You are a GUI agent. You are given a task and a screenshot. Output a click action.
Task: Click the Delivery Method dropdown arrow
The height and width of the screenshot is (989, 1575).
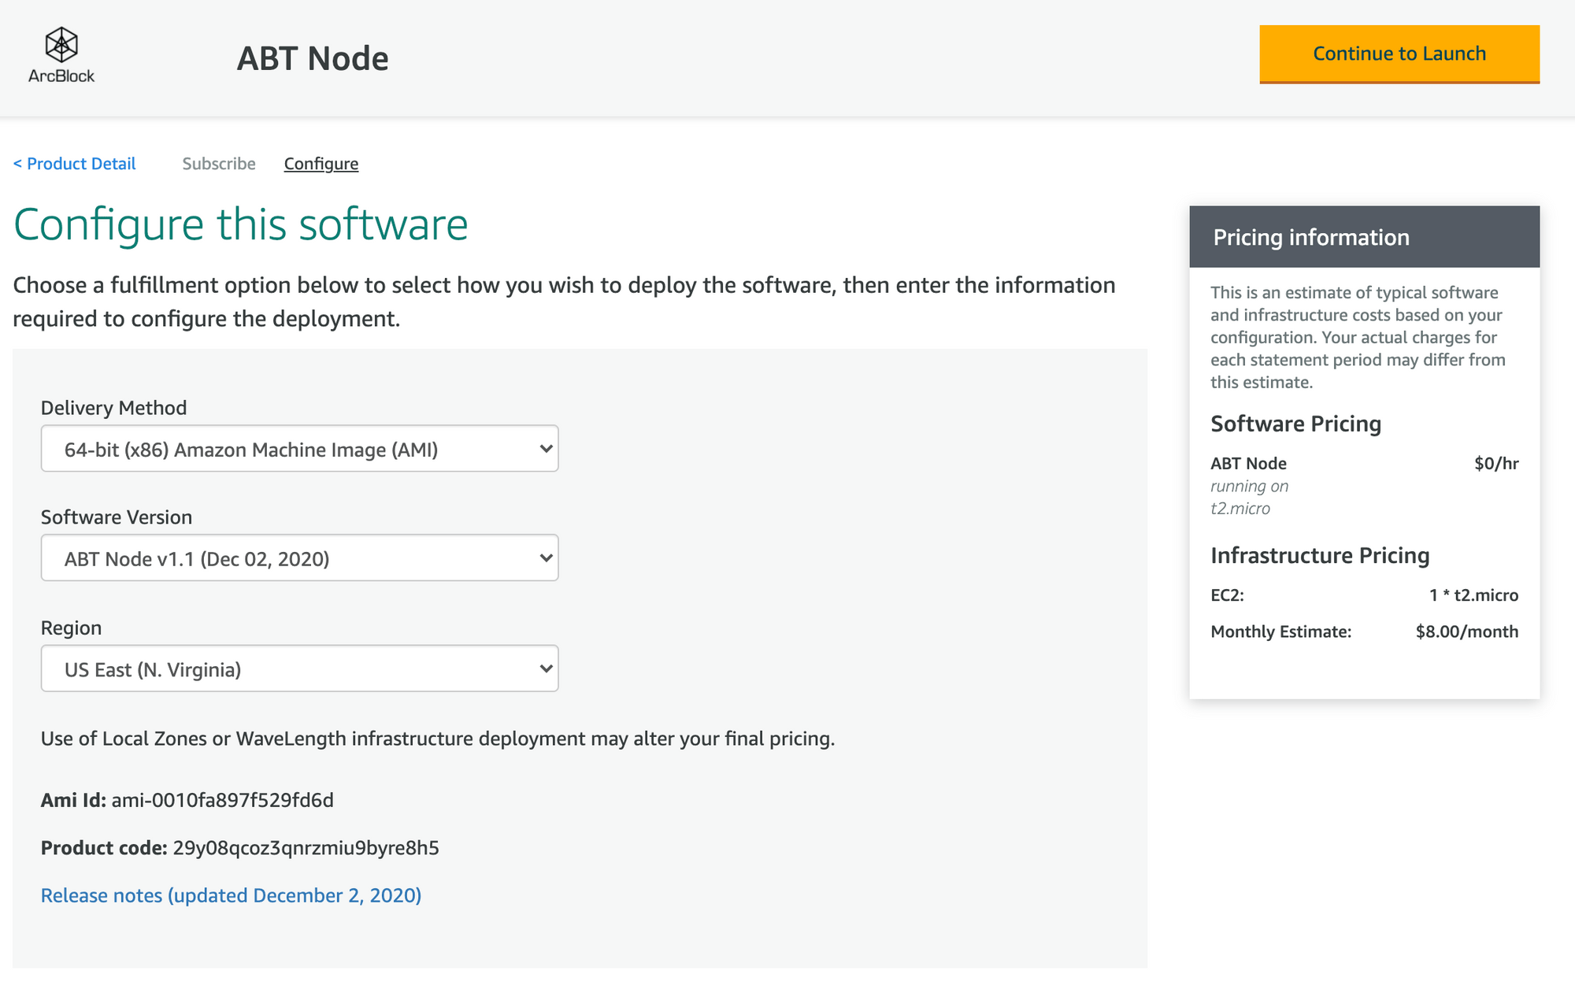pyautogui.click(x=546, y=449)
